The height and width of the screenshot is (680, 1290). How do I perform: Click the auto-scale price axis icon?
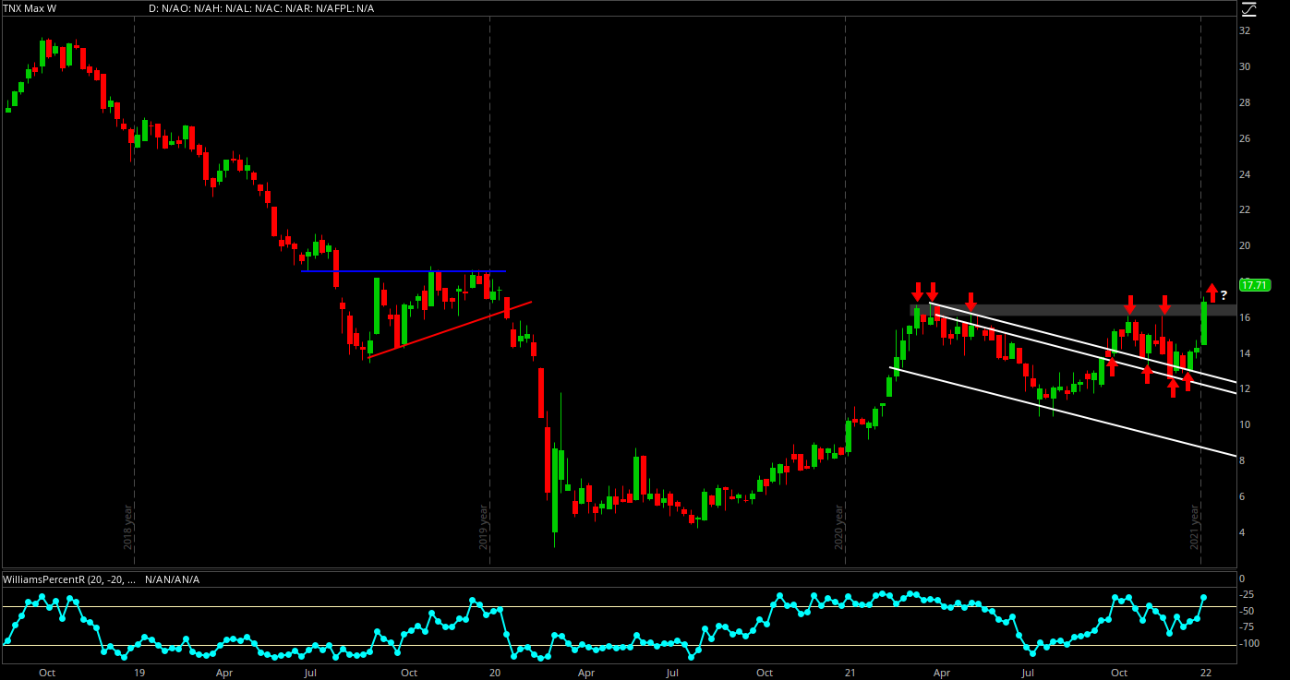(x=1248, y=8)
